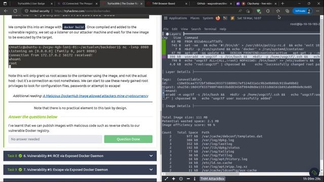Open the terminal Search menu
The width and height of the screenshot is (324, 182).
click(x=196, y=29)
